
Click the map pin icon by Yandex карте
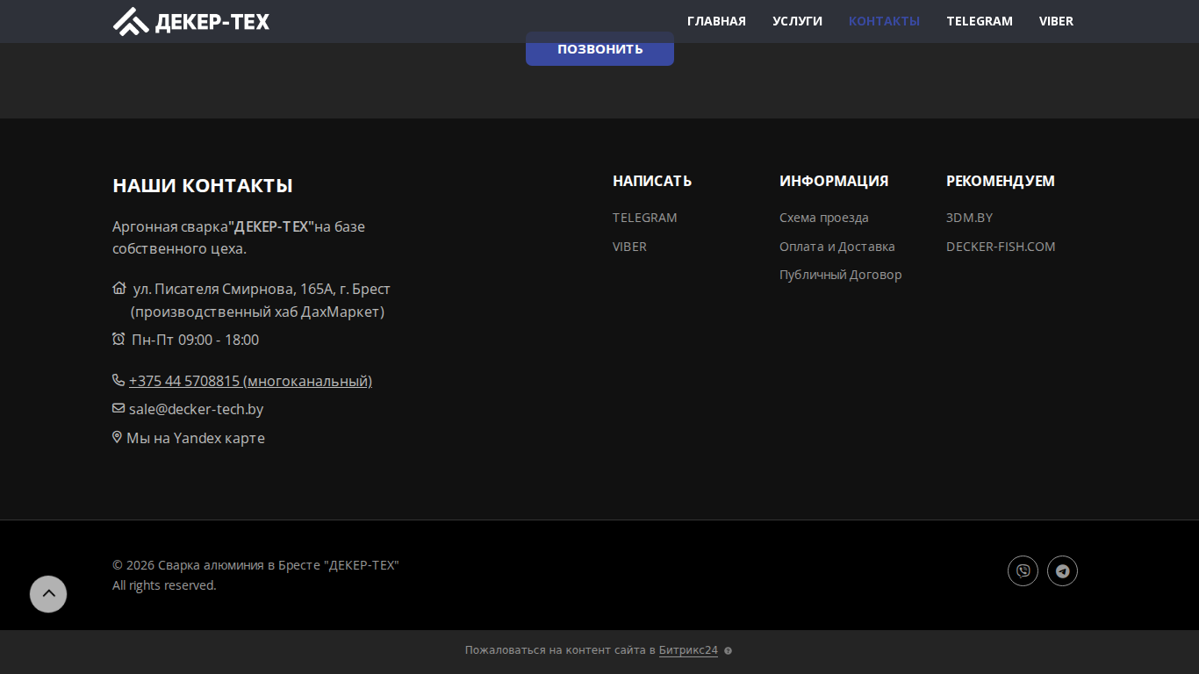pos(117,437)
